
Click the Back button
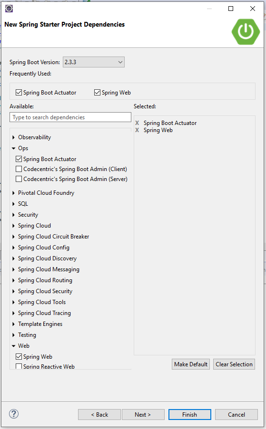99,414
